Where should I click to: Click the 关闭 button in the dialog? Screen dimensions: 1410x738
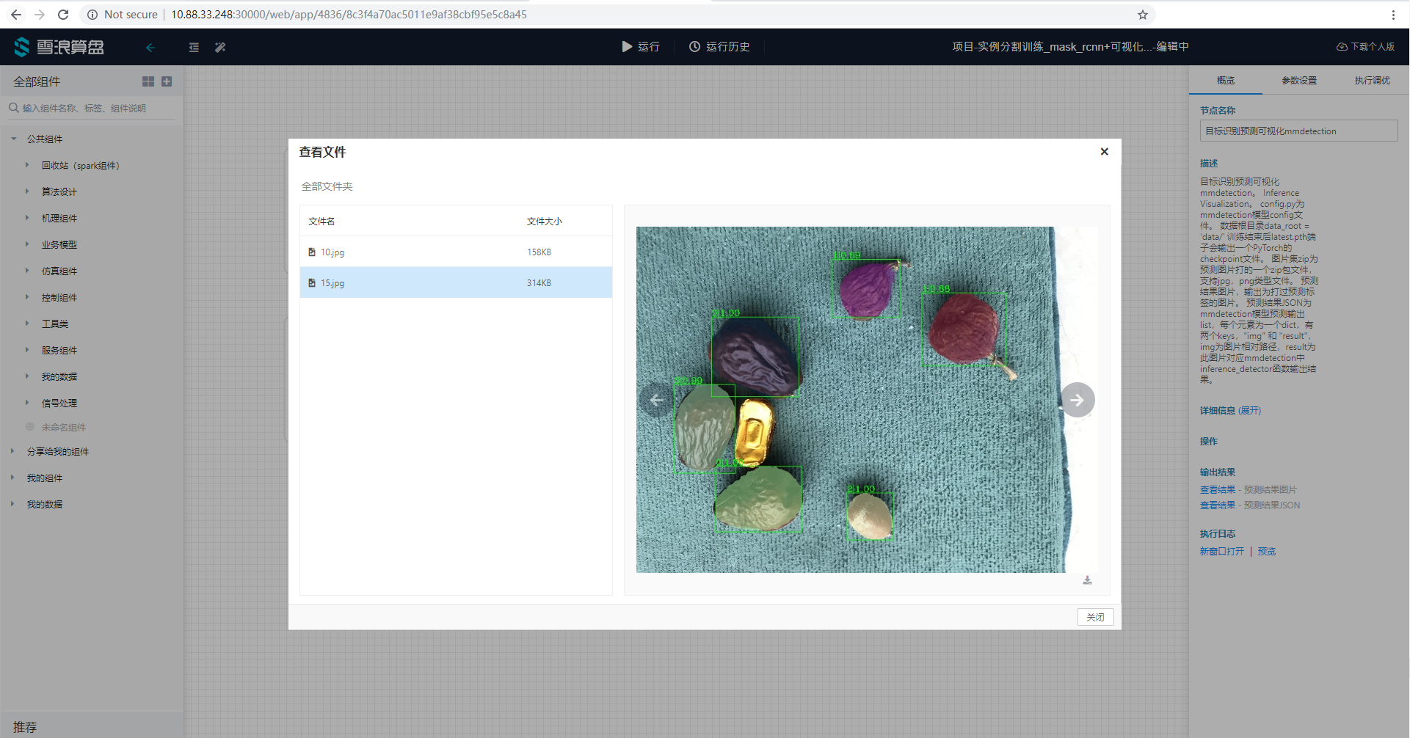click(x=1095, y=617)
